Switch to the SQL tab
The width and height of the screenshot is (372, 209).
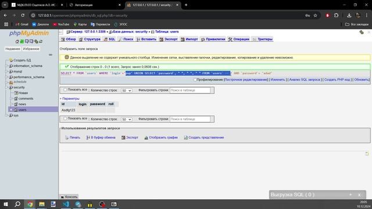coord(109,39)
